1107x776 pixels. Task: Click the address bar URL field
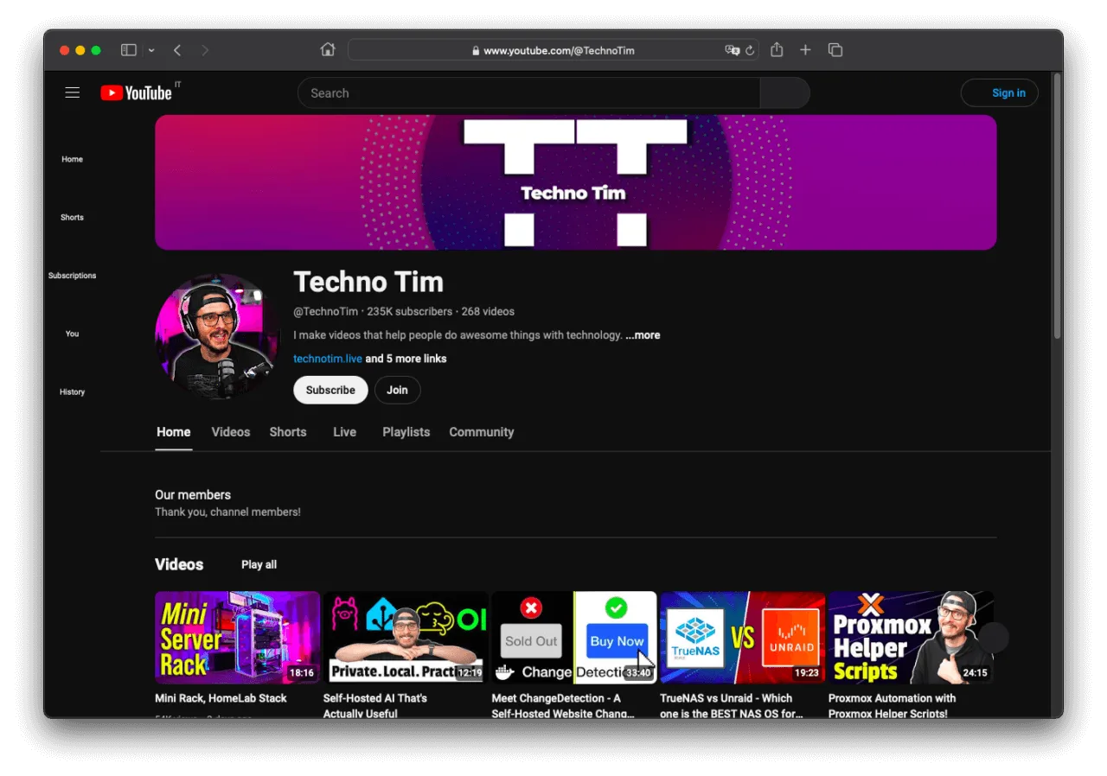pyautogui.click(x=553, y=50)
